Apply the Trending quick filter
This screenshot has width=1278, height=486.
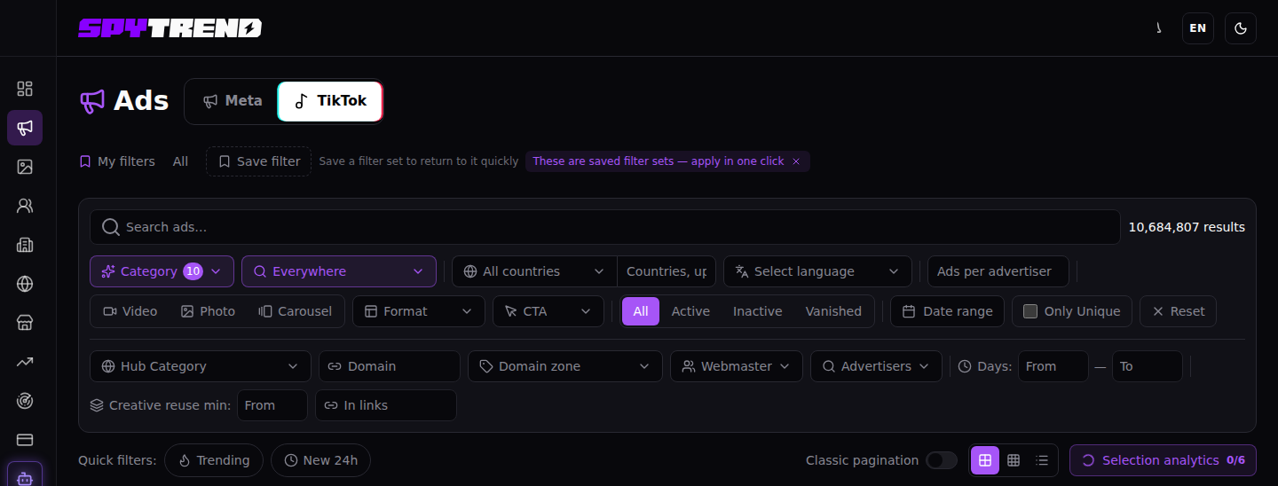(214, 460)
